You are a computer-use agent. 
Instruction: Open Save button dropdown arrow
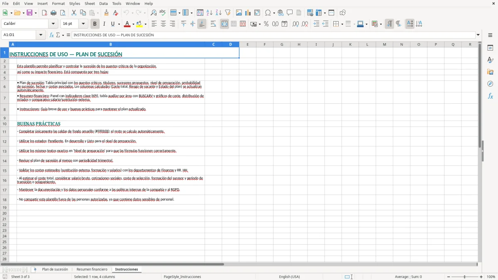pyautogui.click(x=36, y=13)
